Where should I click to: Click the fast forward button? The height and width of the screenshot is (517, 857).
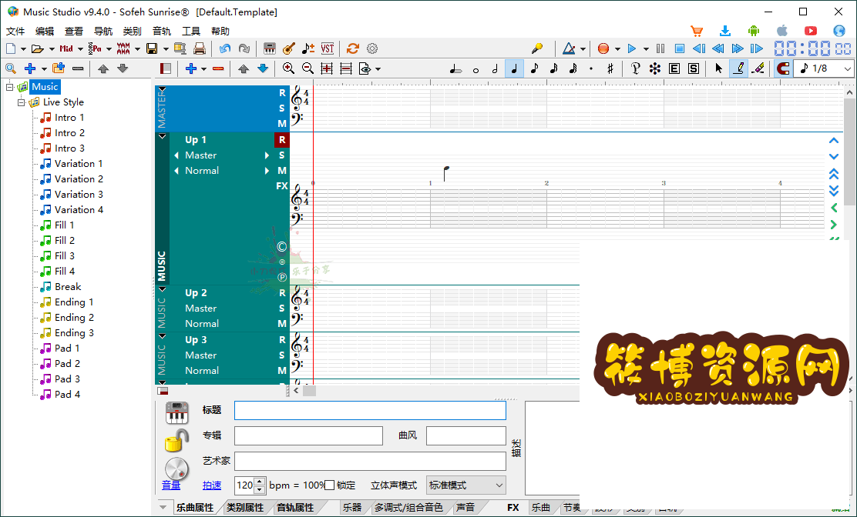pyautogui.click(x=738, y=48)
